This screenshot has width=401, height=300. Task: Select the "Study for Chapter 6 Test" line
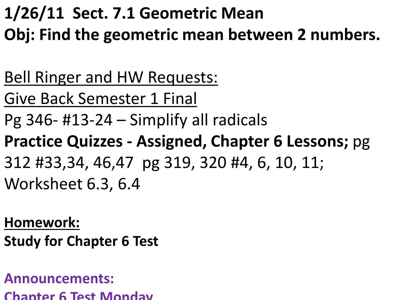coord(81,241)
